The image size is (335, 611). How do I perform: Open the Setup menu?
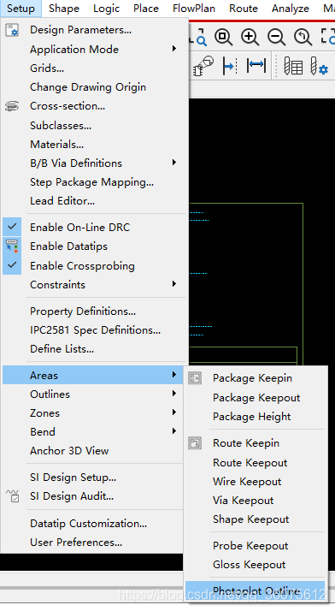(21, 9)
